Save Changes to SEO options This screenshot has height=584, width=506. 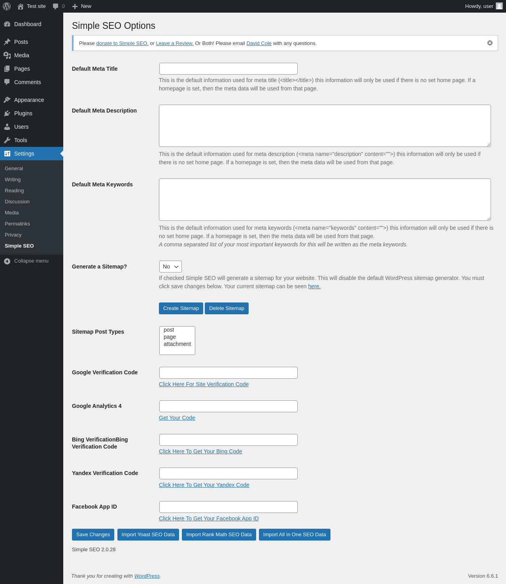[x=93, y=535]
